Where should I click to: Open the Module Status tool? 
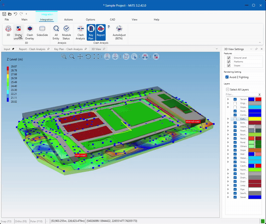pyautogui.click(x=66, y=33)
